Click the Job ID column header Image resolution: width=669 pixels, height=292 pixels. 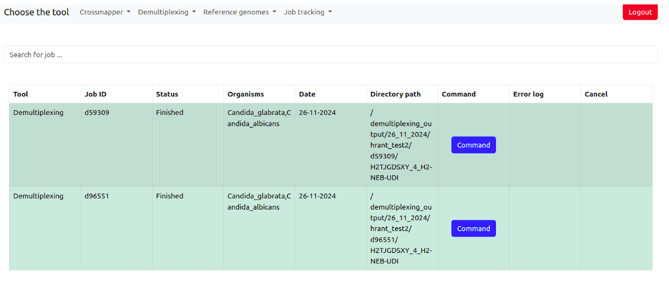click(96, 94)
